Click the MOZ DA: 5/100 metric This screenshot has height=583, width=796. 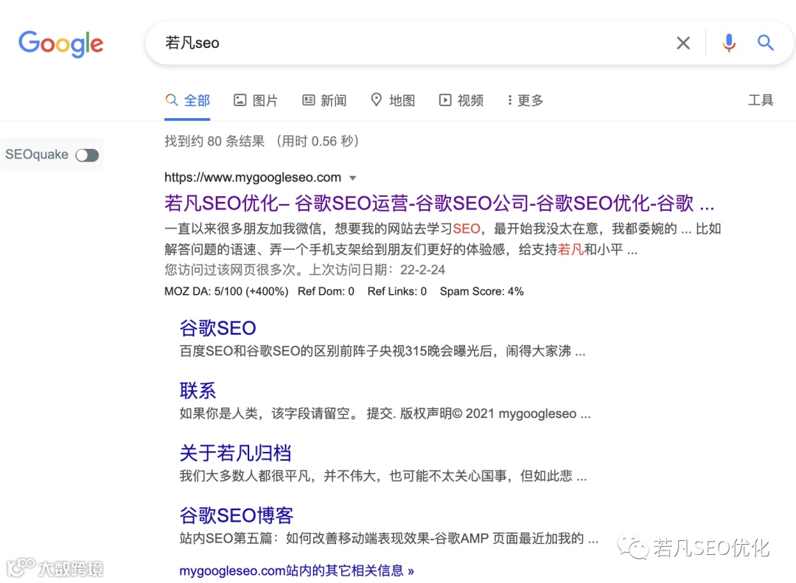point(226,292)
